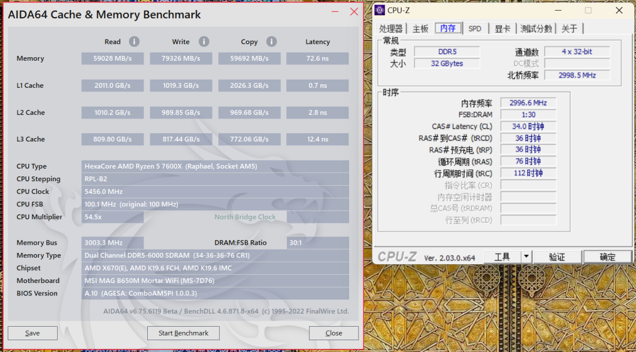This screenshot has width=636, height=352.
Task: Open the 关于 tab in CPU-Z
Action: 569,28
